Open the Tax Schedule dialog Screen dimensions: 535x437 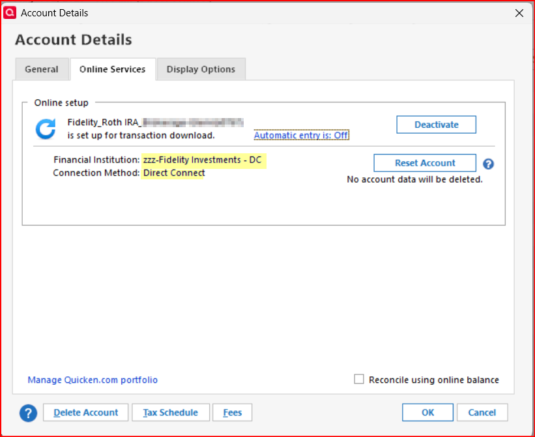pyautogui.click(x=171, y=412)
